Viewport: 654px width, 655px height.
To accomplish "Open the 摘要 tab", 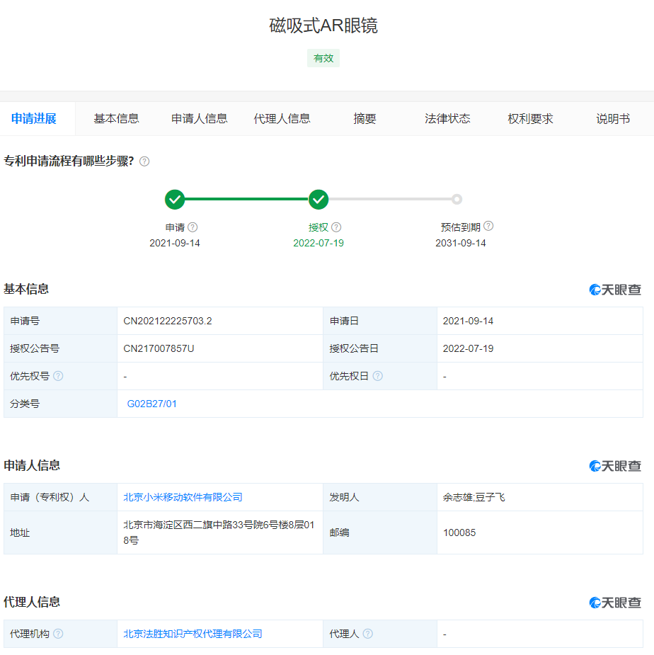I will click(365, 119).
